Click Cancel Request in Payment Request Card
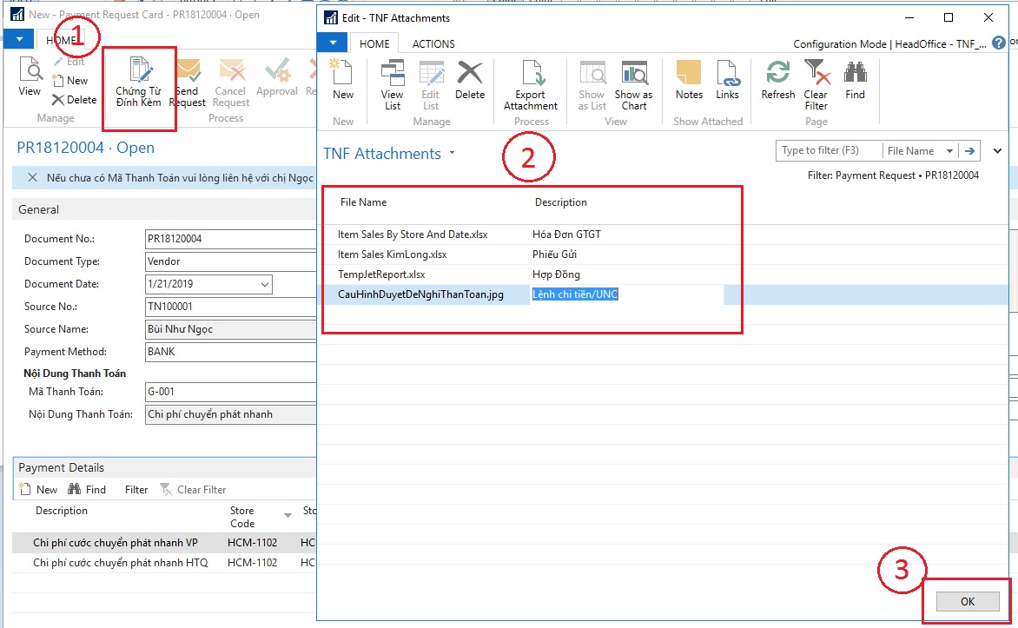Viewport: 1018px width, 628px height. point(230,83)
